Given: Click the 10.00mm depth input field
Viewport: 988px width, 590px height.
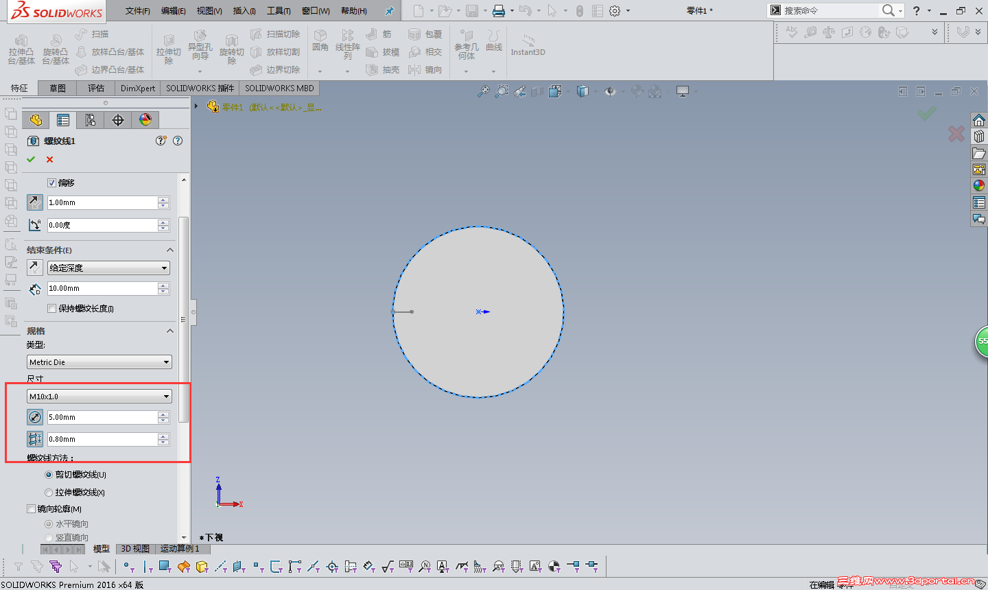Looking at the screenshot, I should (x=102, y=289).
